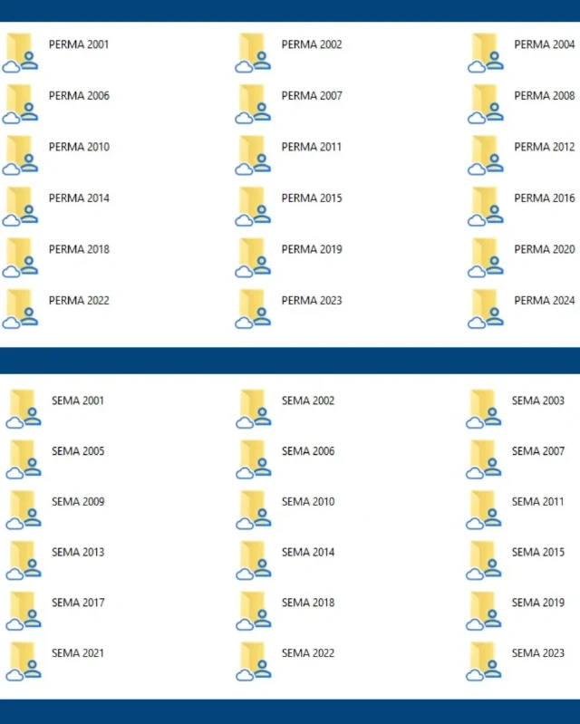Image resolution: width=580 pixels, height=724 pixels.
Task: Select the SEMA 2010 folder icon
Action: (254, 509)
